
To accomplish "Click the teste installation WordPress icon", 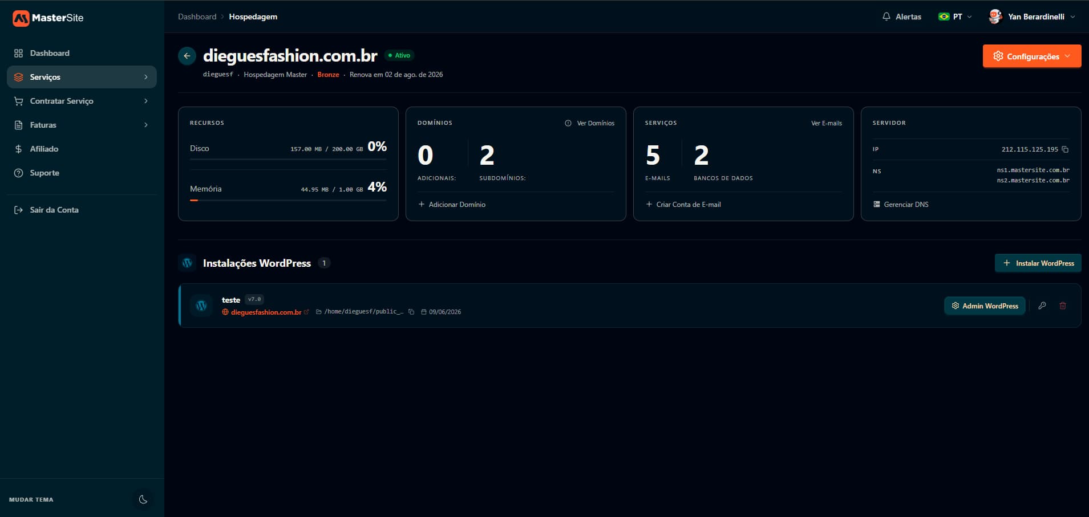I will (201, 306).
